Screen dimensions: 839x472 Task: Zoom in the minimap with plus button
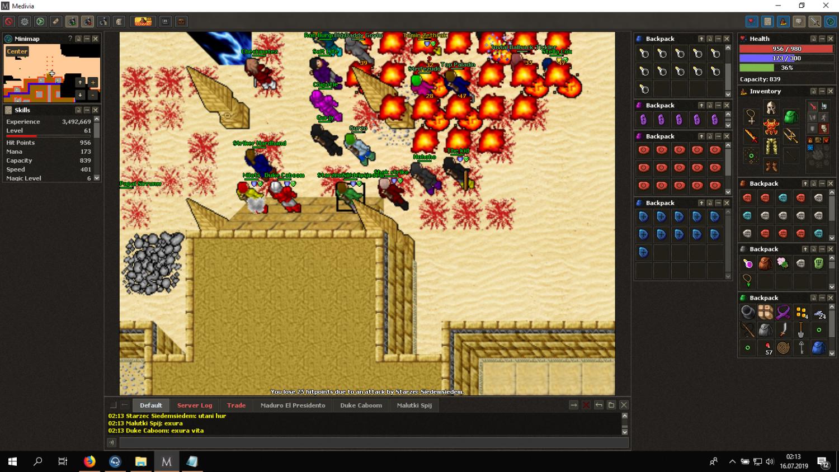93,82
